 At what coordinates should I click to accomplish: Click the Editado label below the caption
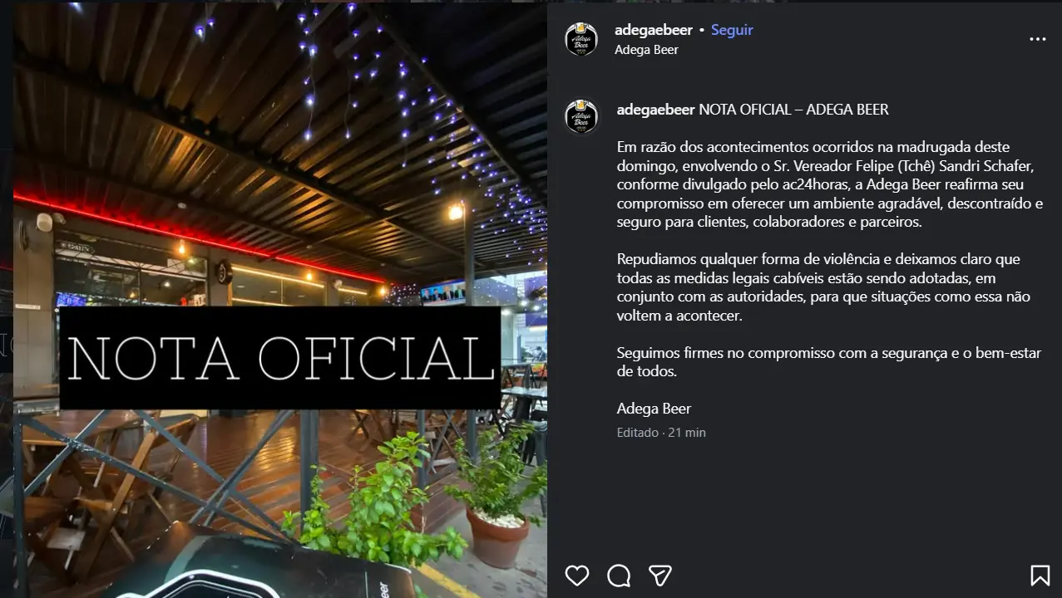(638, 433)
